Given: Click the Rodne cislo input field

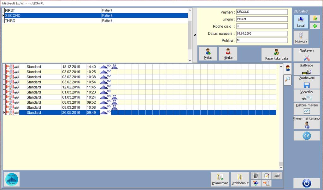Looking at the screenshot, I should [262, 26].
